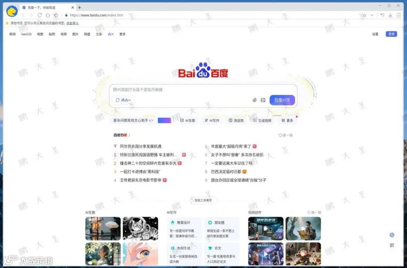407x268 pixels.
Task: Expand 更多 tools beside 生成视频
Action: click(x=287, y=120)
